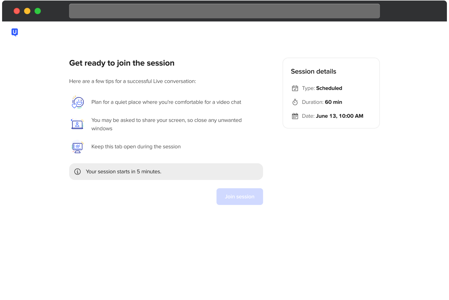Click the monitor keep-tab-open tip icon
The image size is (449, 300).
click(77, 147)
